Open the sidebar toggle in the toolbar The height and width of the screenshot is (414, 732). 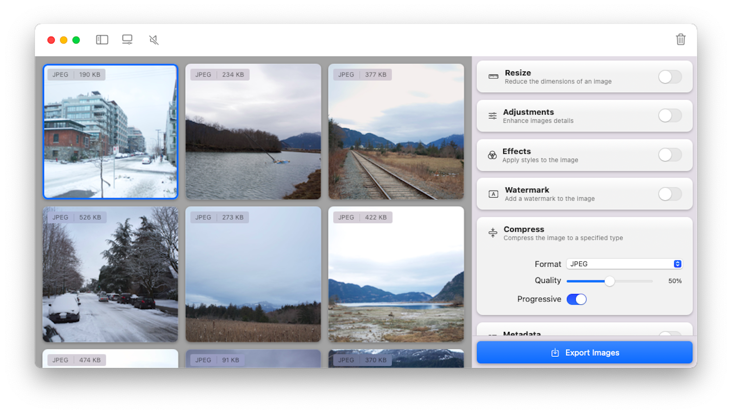point(102,39)
